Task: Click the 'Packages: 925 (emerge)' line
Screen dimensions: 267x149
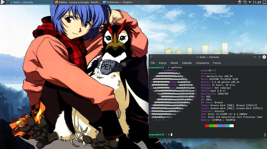Action: coord(216,88)
